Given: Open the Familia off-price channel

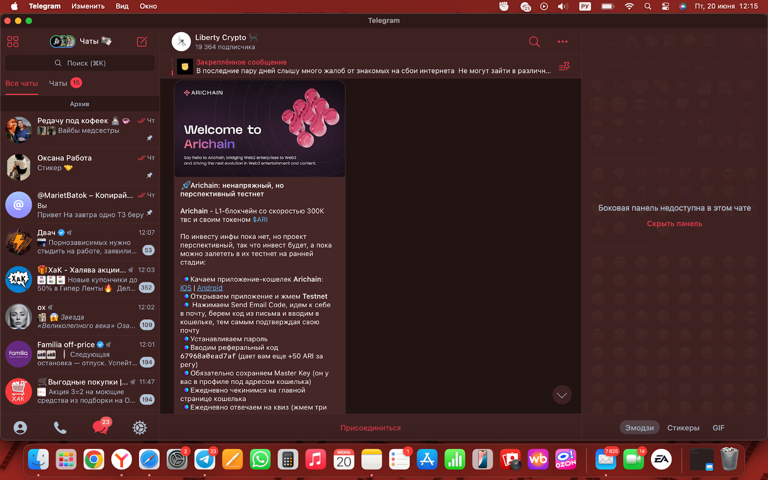Looking at the screenshot, I should click(x=80, y=354).
